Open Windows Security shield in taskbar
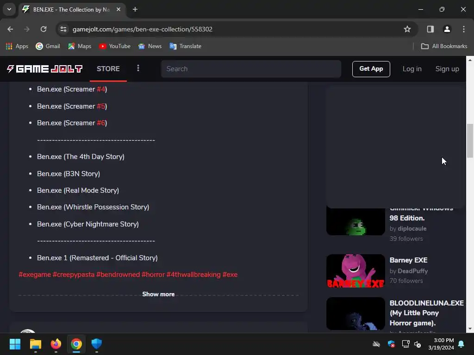 click(97, 344)
